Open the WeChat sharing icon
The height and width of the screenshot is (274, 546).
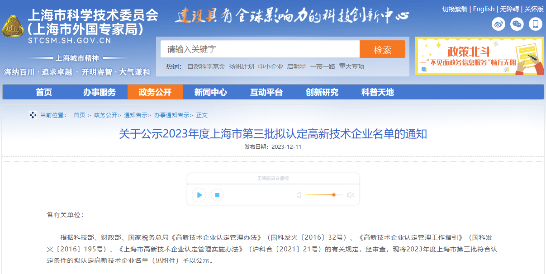(516, 24)
